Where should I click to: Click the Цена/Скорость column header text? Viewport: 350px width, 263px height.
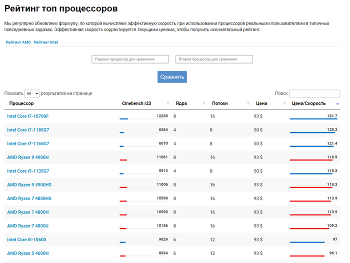(308, 103)
